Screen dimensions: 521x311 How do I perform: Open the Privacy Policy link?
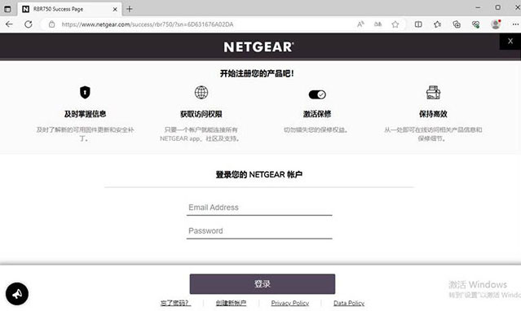coord(290,303)
